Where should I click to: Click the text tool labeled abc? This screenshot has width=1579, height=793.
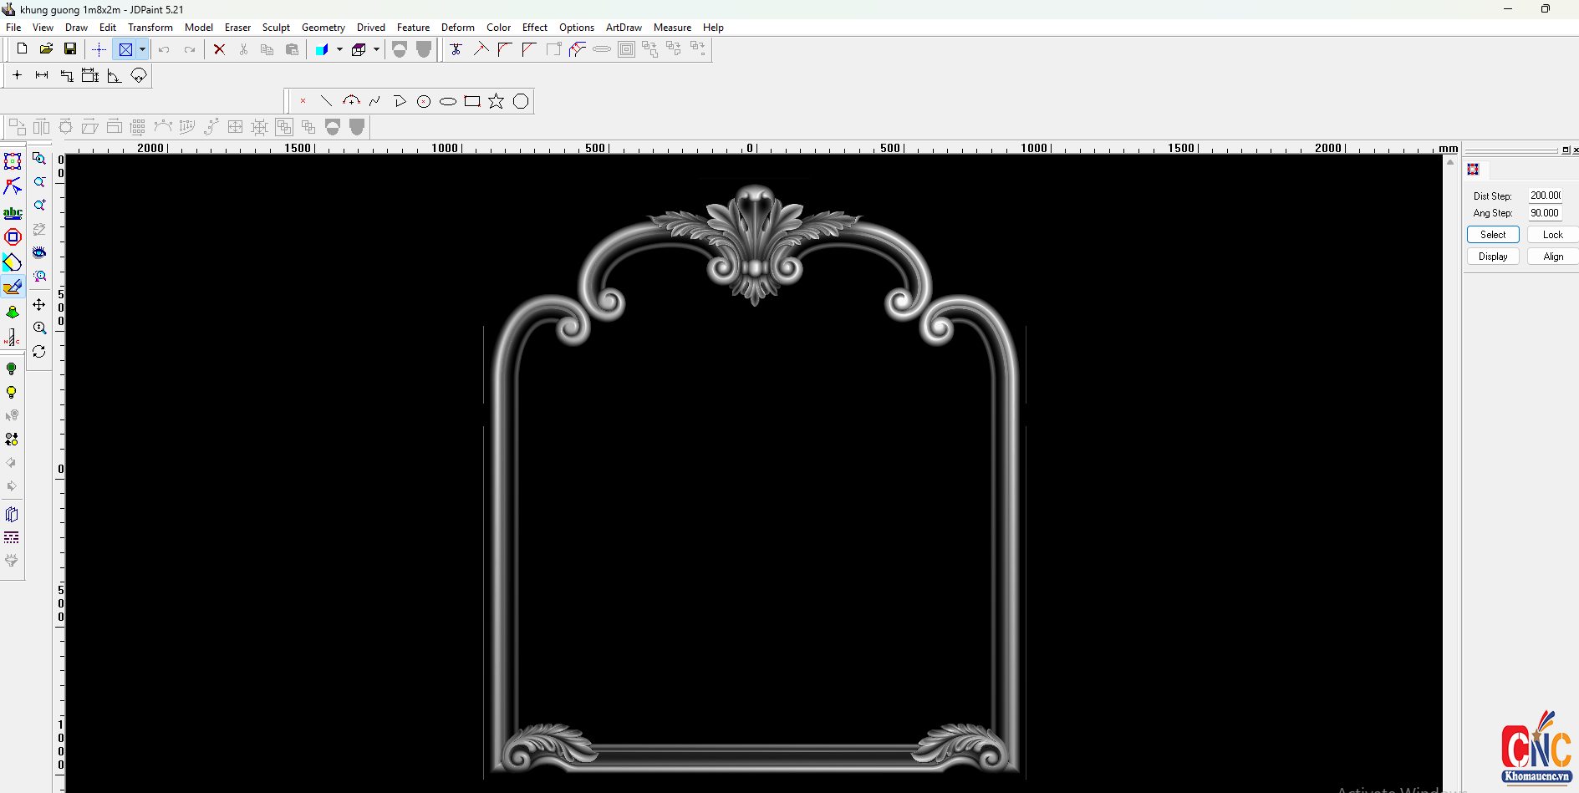click(13, 212)
